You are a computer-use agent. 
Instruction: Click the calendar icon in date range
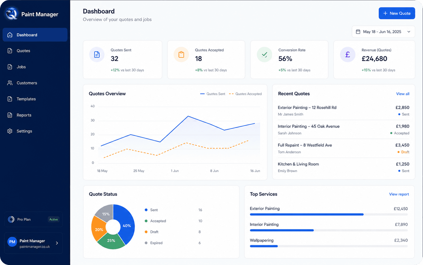coord(358,32)
